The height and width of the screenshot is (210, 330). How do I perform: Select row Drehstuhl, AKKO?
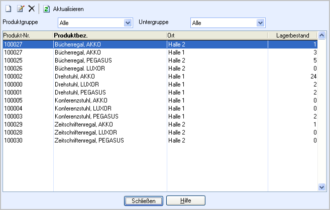coord(160,76)
